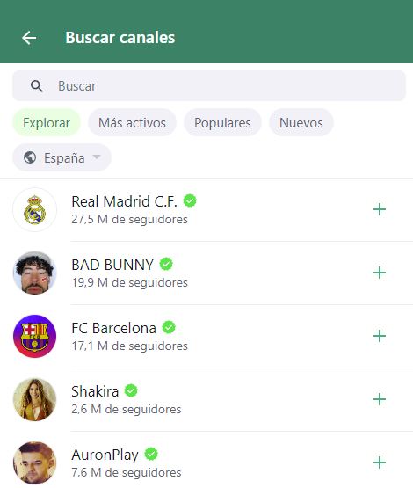This screenshot has width=413, height=488.
Task: Open AuronPlay profile picture
Action: click(35, 463)
